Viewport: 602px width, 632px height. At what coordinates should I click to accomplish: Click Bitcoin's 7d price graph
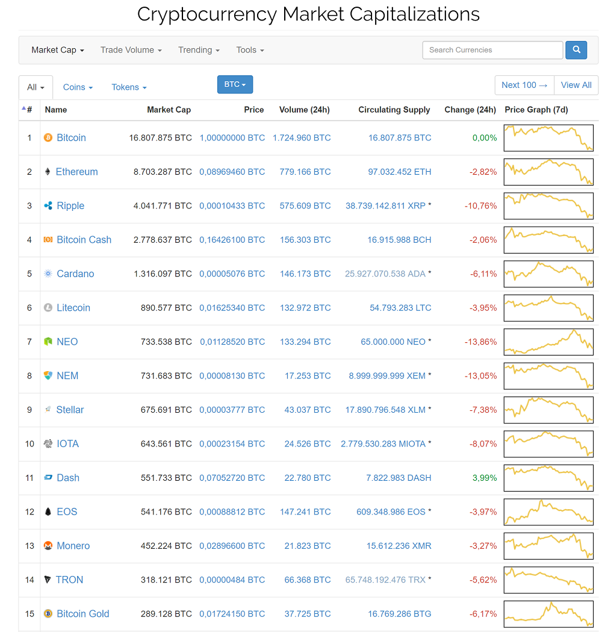click(548, 138)
